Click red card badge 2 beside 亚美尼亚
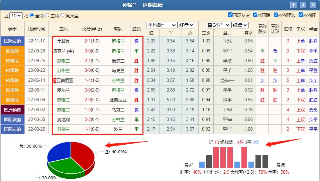This screenshot has width=320, height=181. (x=55, y=80)
